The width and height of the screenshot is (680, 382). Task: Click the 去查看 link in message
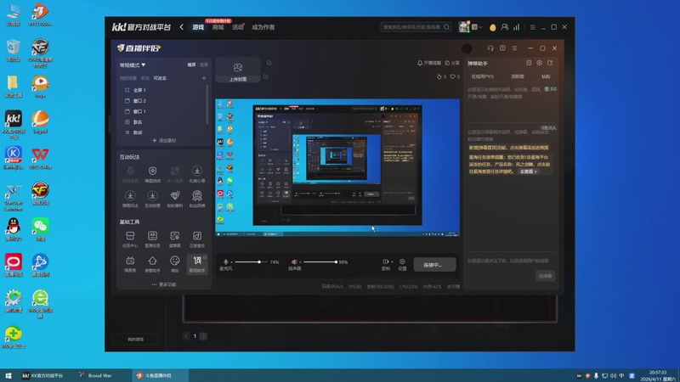point(528,171)
